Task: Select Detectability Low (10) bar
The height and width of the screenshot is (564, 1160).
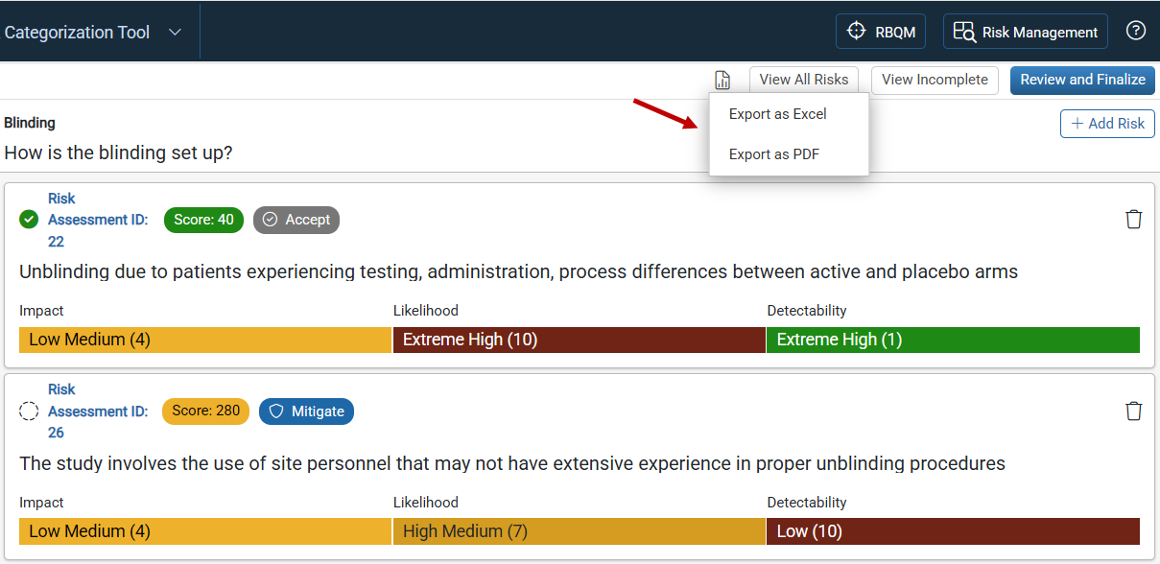Action: (x=953, y=531)
